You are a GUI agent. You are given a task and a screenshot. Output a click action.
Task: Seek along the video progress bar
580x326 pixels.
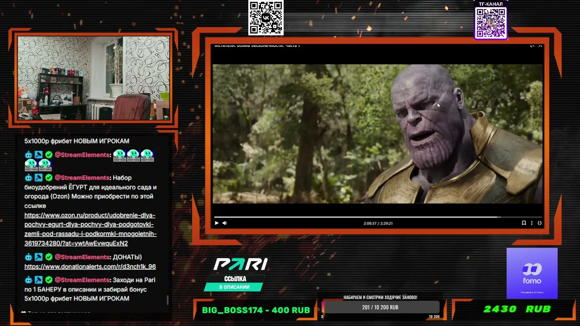coord(378,217)
